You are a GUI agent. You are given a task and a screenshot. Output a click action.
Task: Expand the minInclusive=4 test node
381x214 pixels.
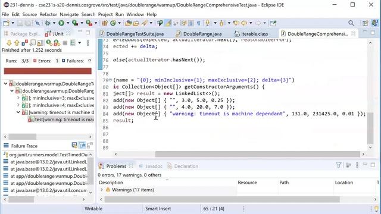(18, 105)
